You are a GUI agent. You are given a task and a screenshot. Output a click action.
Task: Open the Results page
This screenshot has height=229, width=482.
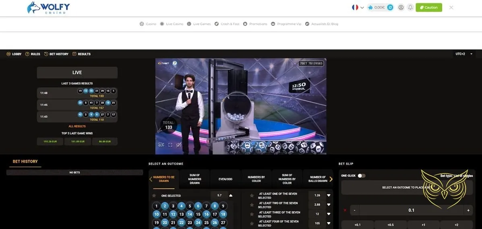tap(81, 54)
